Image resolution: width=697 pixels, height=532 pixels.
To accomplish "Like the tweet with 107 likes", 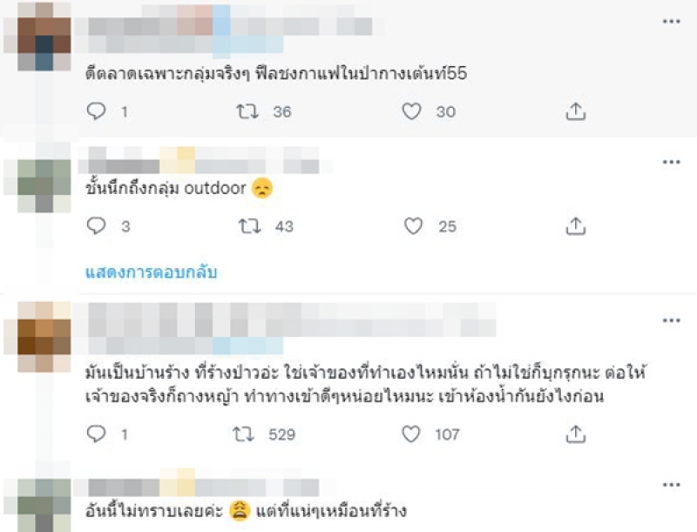I will tap(411, 434).
